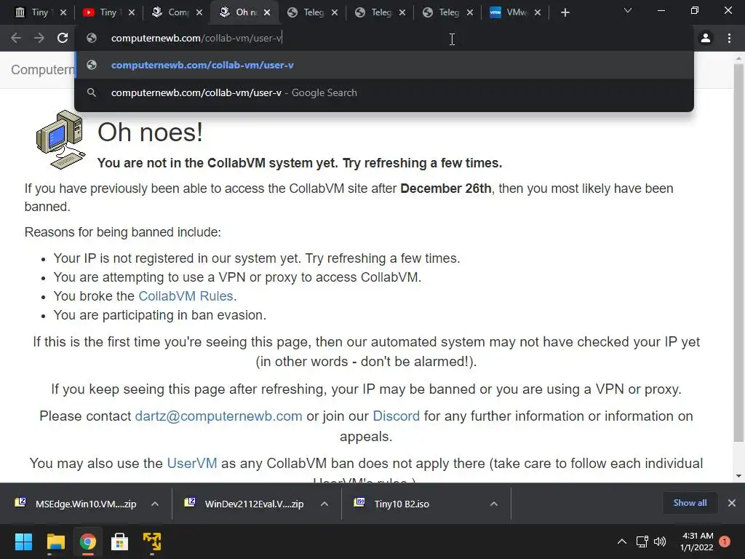Follow the UserVM link
745x559 pixels.
pos(192,463)
